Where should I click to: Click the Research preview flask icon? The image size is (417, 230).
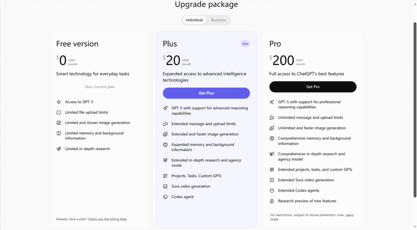[x=272, y=201]
